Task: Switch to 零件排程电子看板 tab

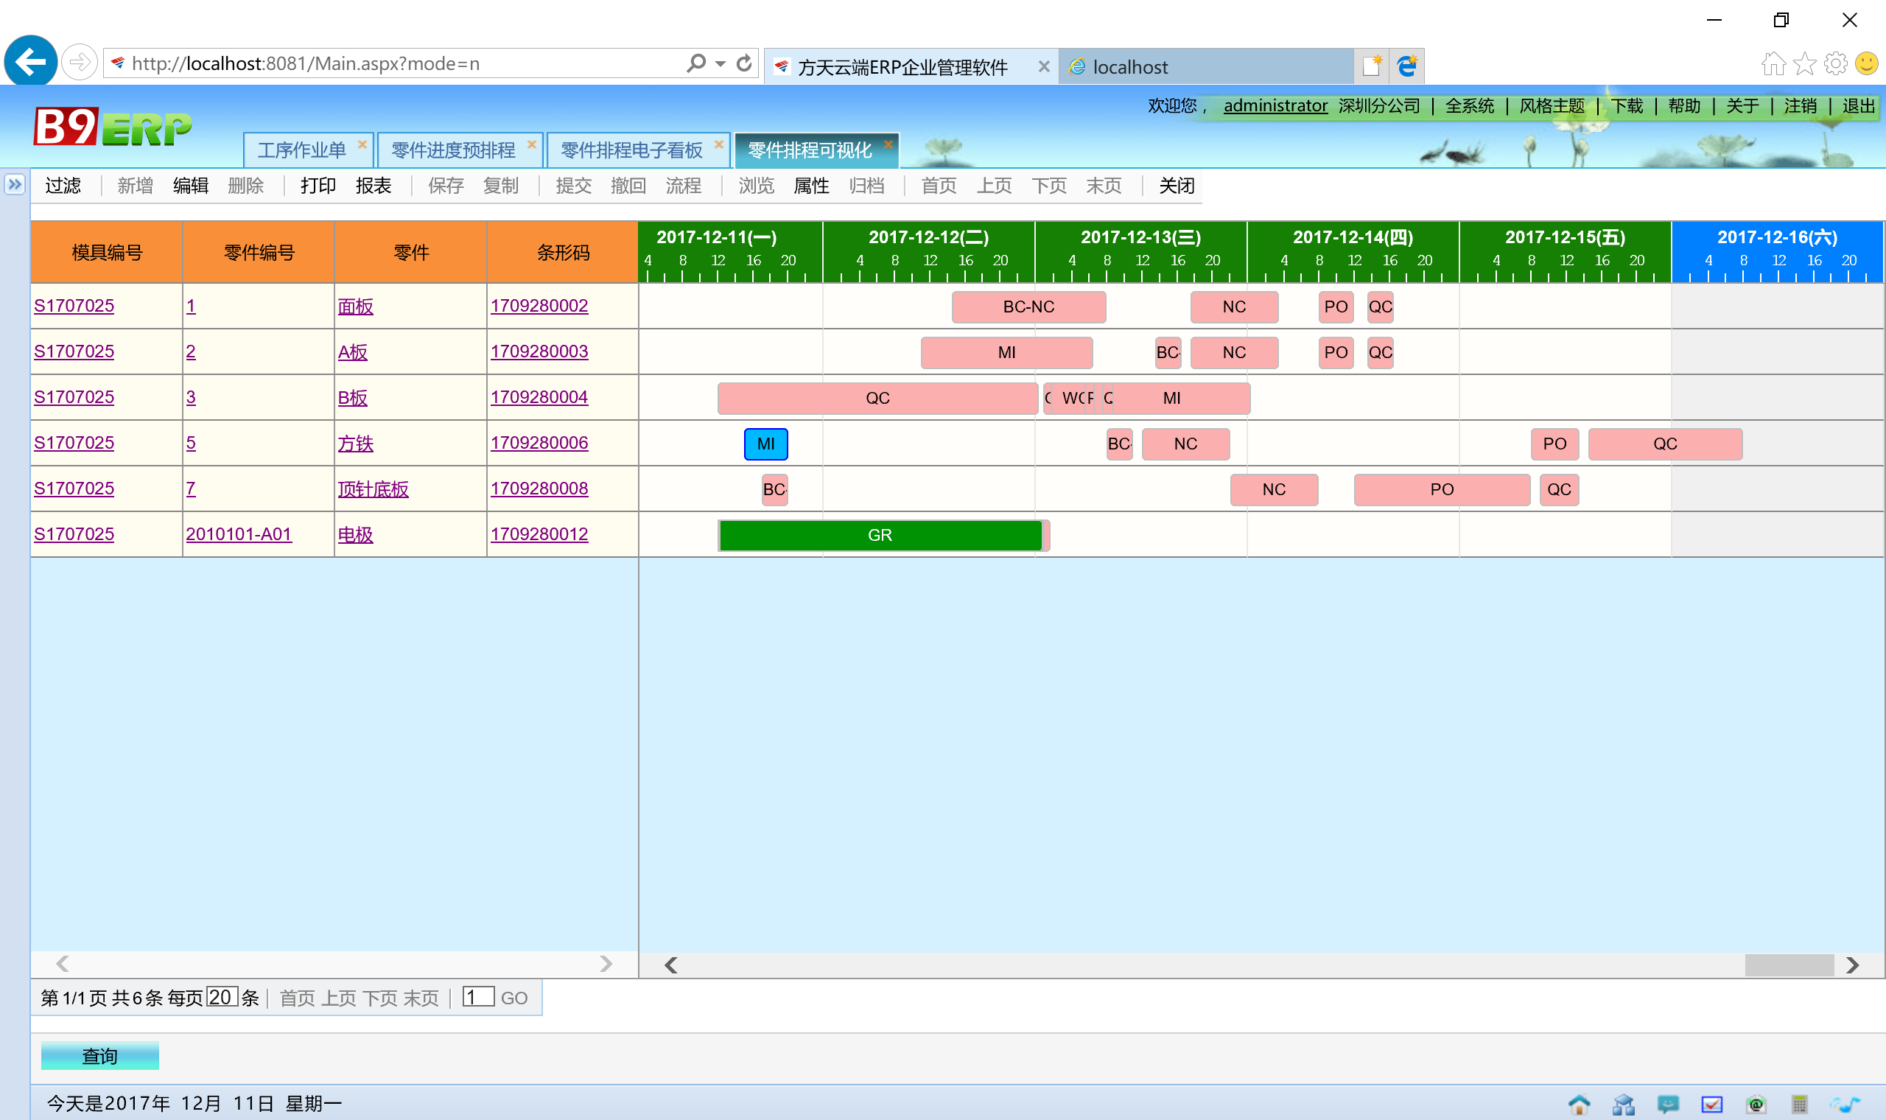Action: point(631,150)
